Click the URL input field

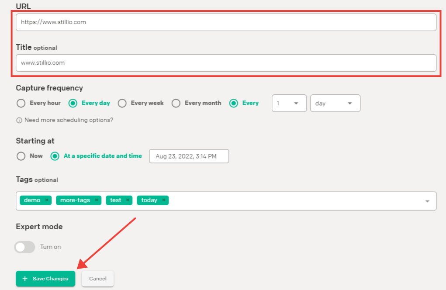(226, 22)
